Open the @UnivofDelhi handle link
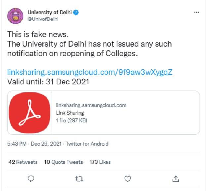 (43, 19)
